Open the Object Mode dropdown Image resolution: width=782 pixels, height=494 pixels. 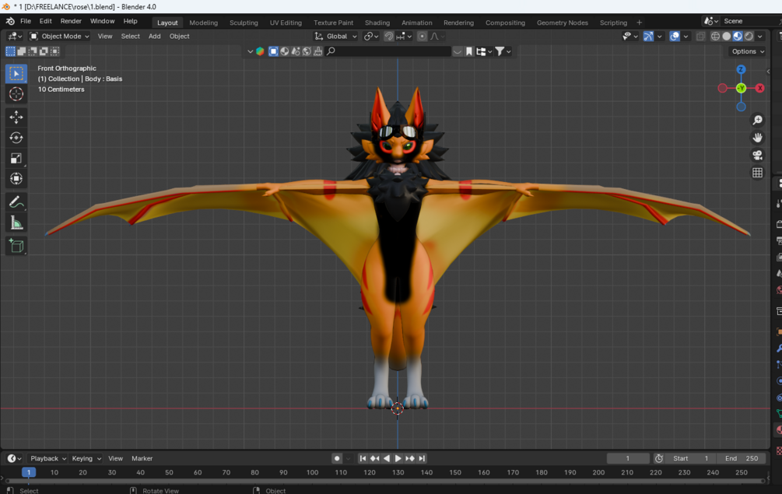pos(59,37)
